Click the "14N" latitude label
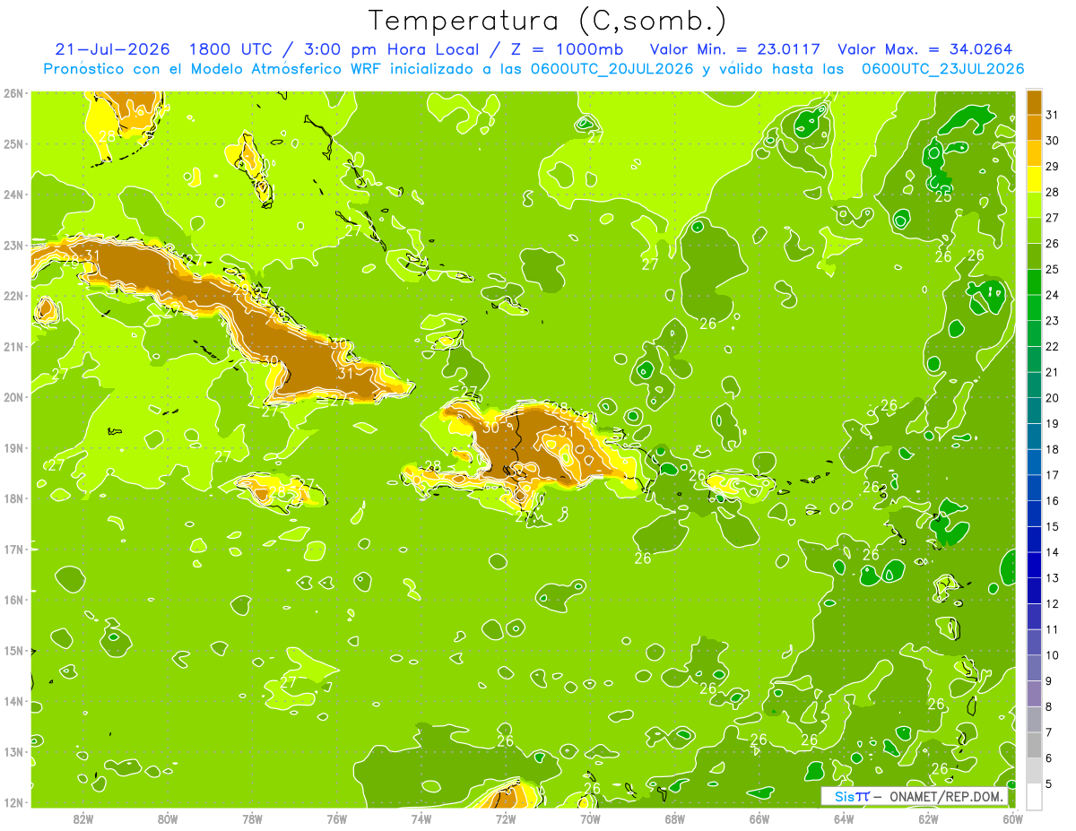The image size is (1076, 831). (x=13, y=700)
